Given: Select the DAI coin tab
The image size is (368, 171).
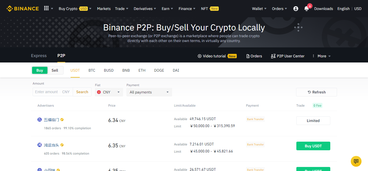Looking at the screenshot, I should (176, 70).
